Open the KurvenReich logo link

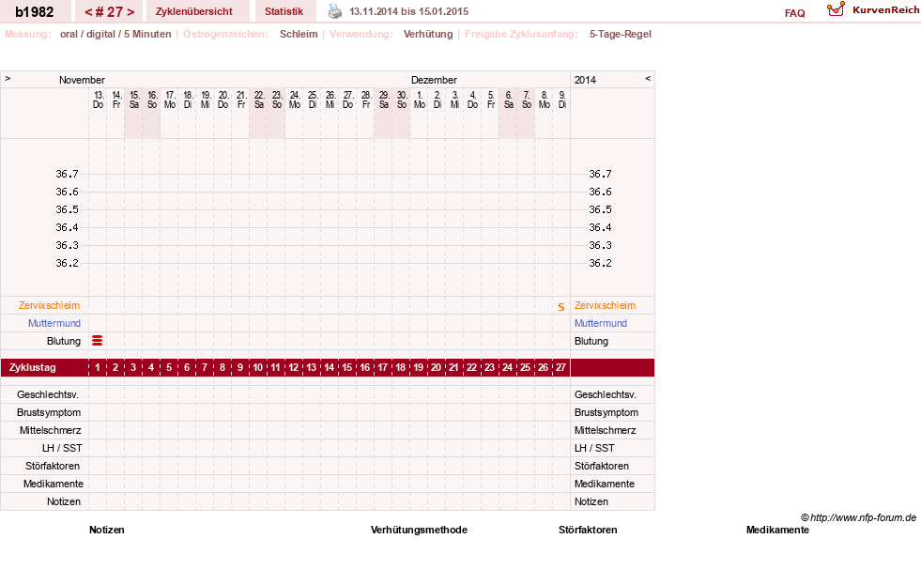(x=872, y=10)
